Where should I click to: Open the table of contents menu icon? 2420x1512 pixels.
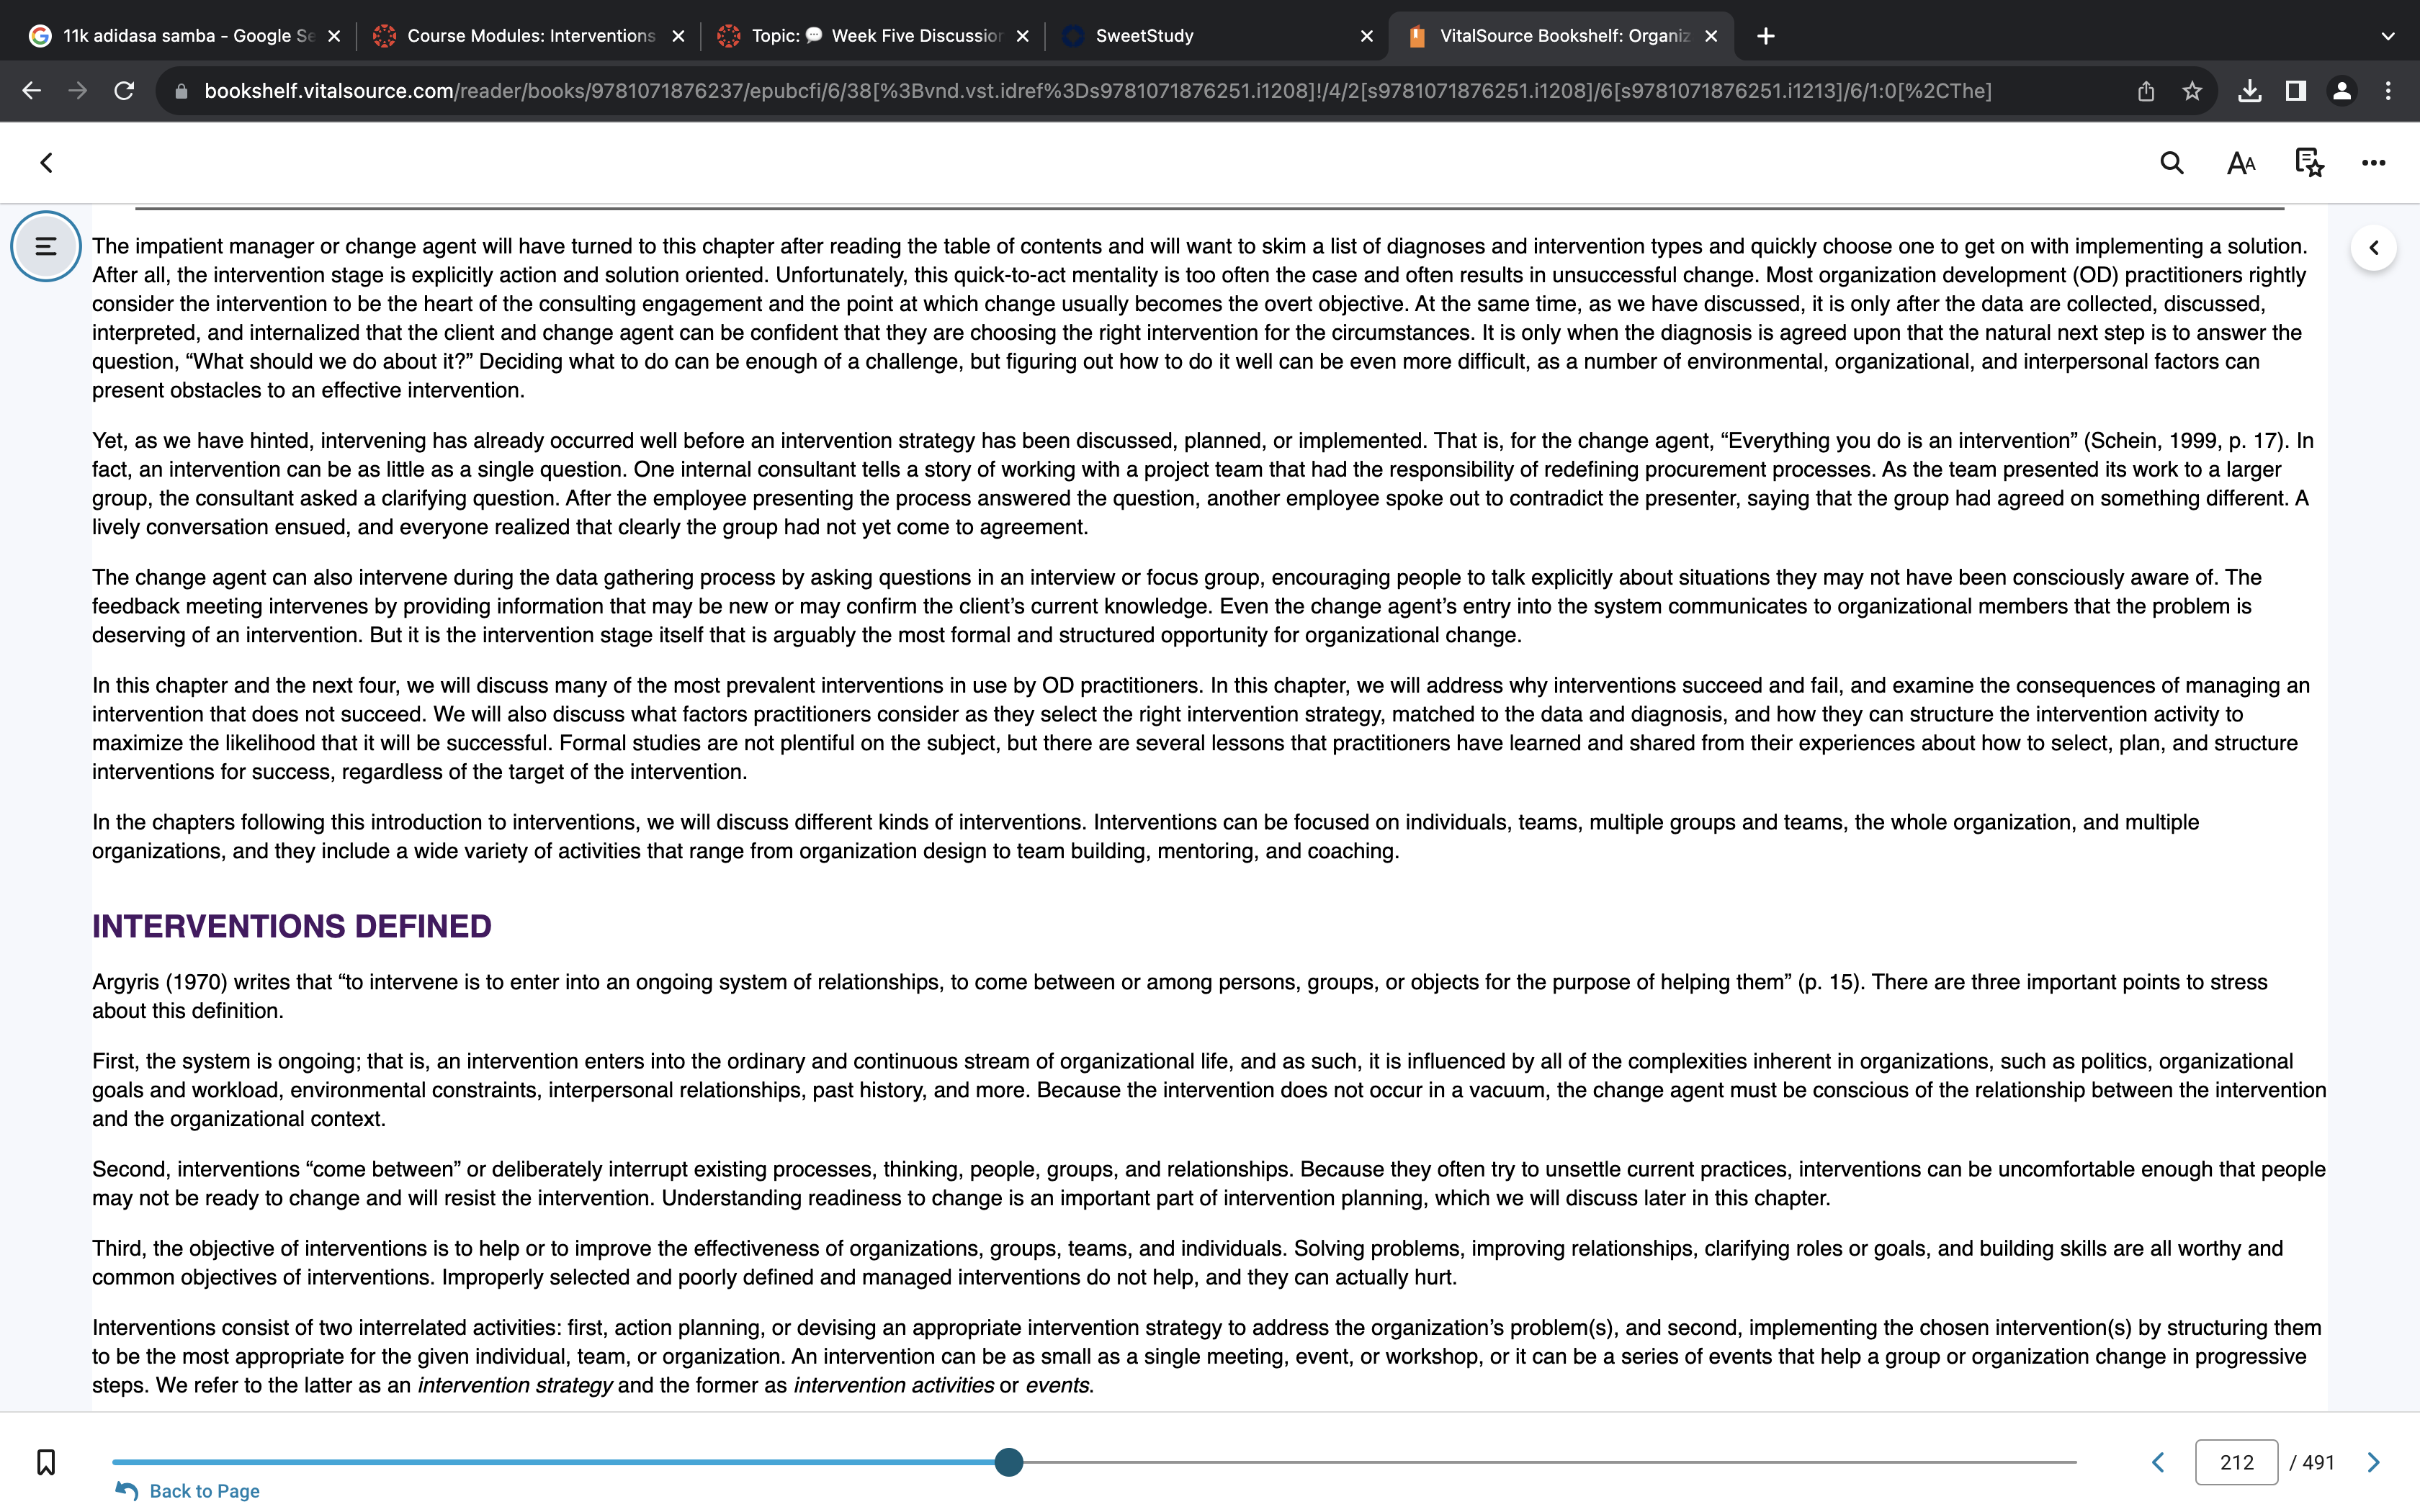click(46, 246)
